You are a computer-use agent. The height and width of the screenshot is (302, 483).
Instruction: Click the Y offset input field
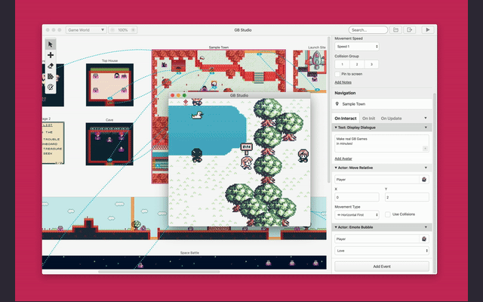tap(407, 197)
